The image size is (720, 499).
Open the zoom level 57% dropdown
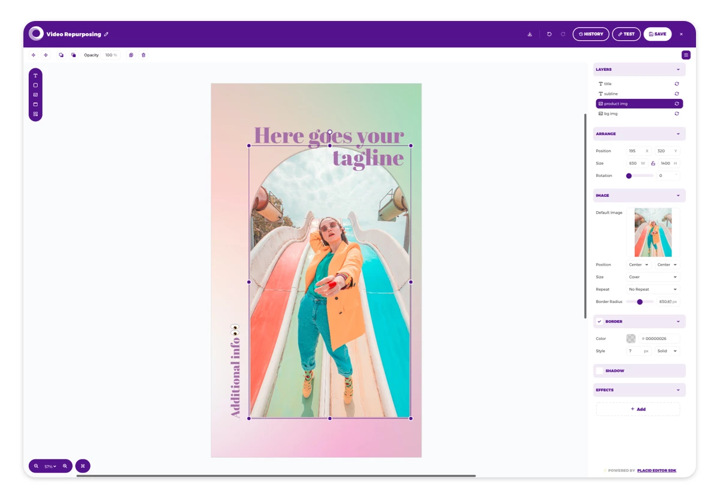point(50,466)
